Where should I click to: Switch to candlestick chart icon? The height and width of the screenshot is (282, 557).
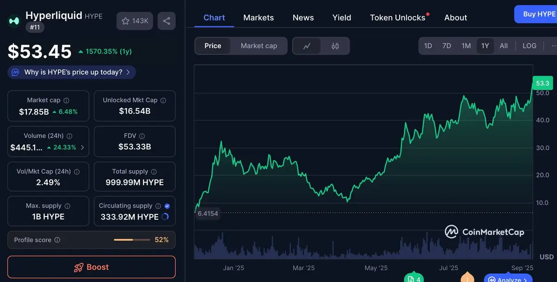tap(335, 46)
